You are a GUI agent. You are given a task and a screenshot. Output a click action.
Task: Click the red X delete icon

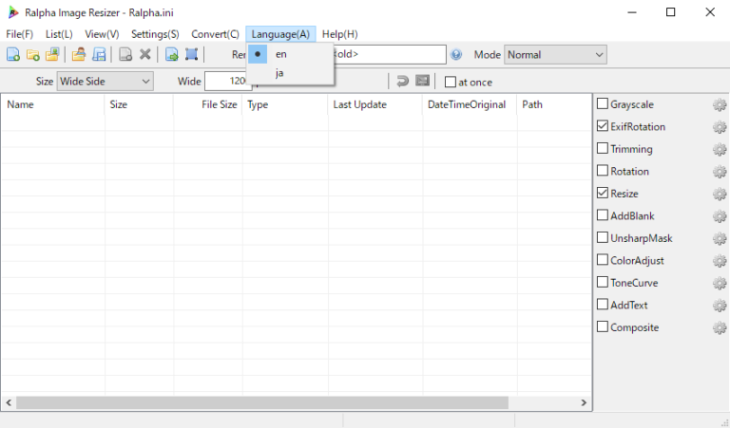145,55
